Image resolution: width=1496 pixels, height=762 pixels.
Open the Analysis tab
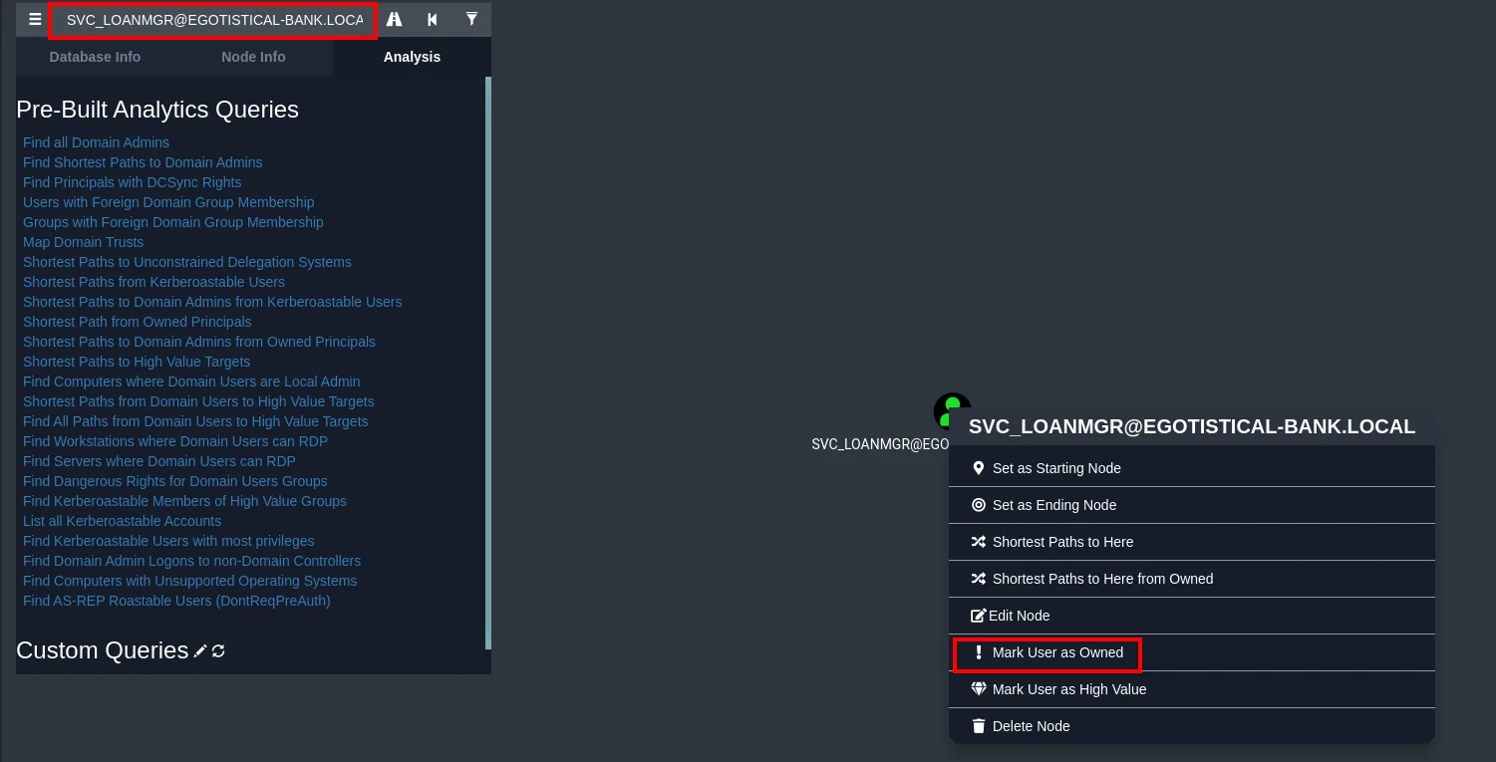click(412, 57)
